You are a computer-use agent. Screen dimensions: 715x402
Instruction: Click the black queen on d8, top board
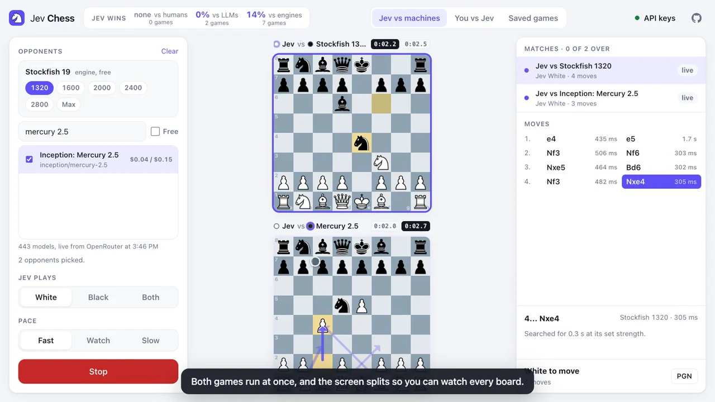click(342, 65)
